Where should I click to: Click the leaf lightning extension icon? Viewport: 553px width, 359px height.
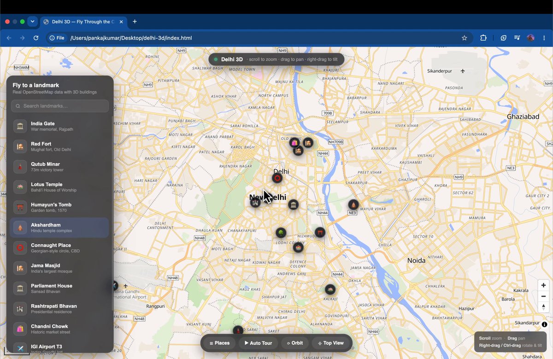pos(504,38)
